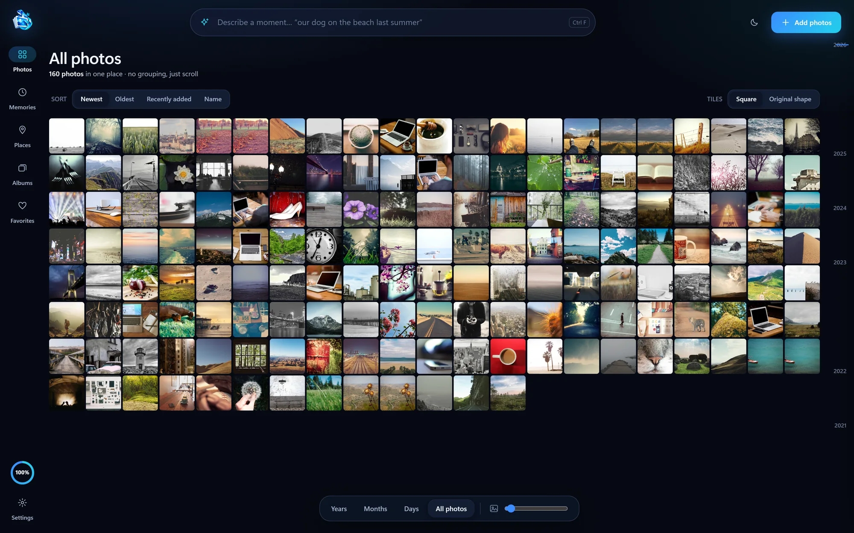This screenshot has width=854, height=533.
Task: Select the All photos view tab
Action: pyautogui.click(x=451, y=509)
